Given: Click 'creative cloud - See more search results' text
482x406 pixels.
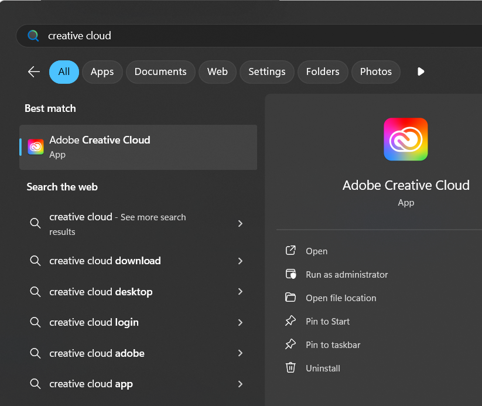Looking at the screenshot, I should pyautogui.click(x=118, y=224).
